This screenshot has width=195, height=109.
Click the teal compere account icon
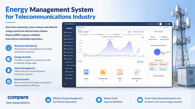tap(169, 24)
